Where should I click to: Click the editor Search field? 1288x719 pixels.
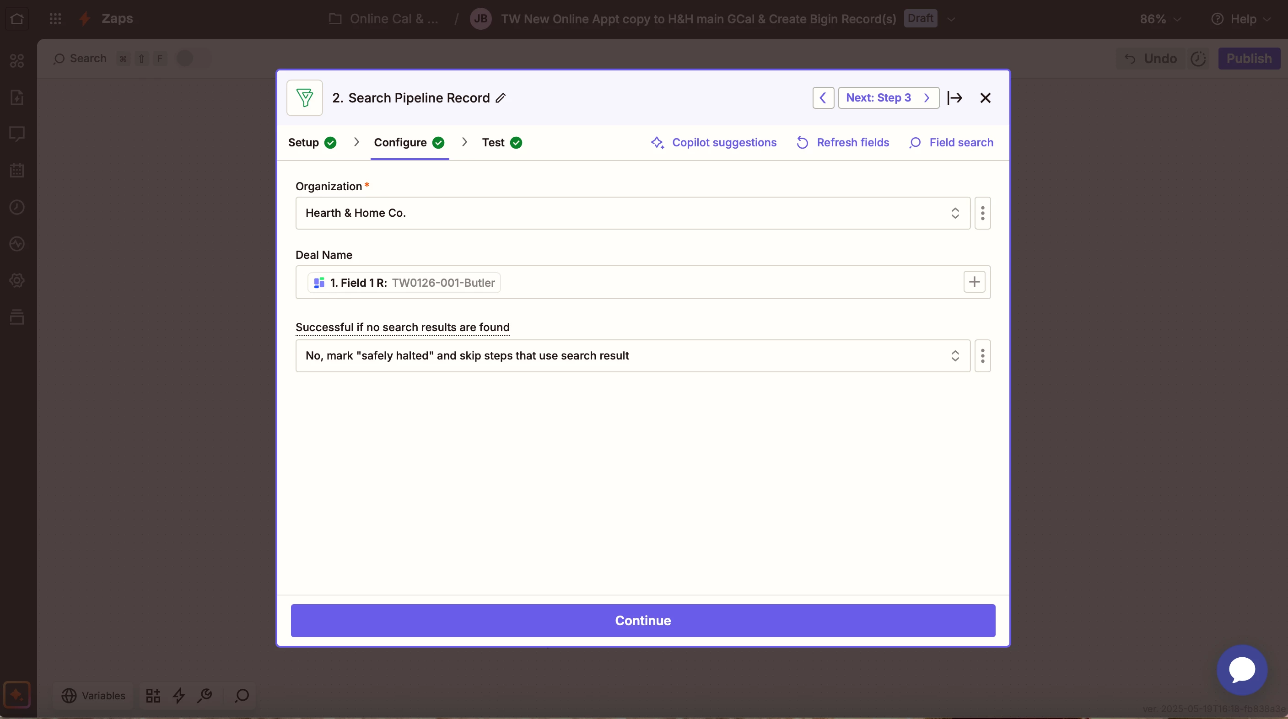click(x=81, y=59)
